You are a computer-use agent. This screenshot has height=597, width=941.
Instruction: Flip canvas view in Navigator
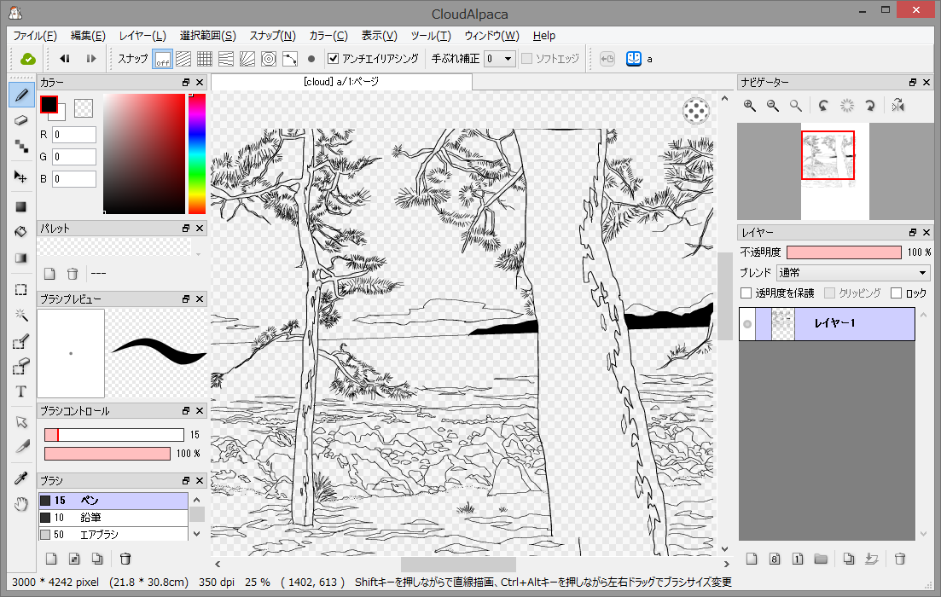897,106
